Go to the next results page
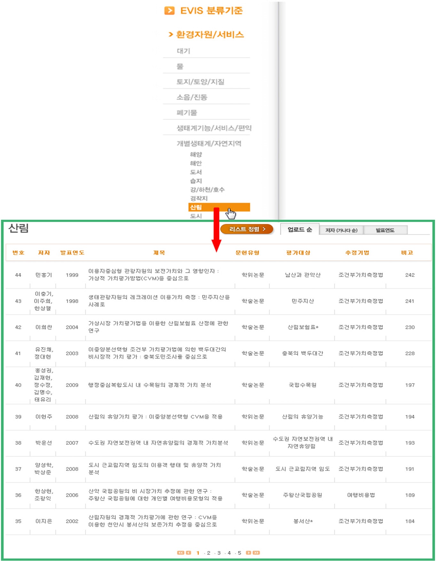The height and width of the screenshot is (561, 436). 249,553
